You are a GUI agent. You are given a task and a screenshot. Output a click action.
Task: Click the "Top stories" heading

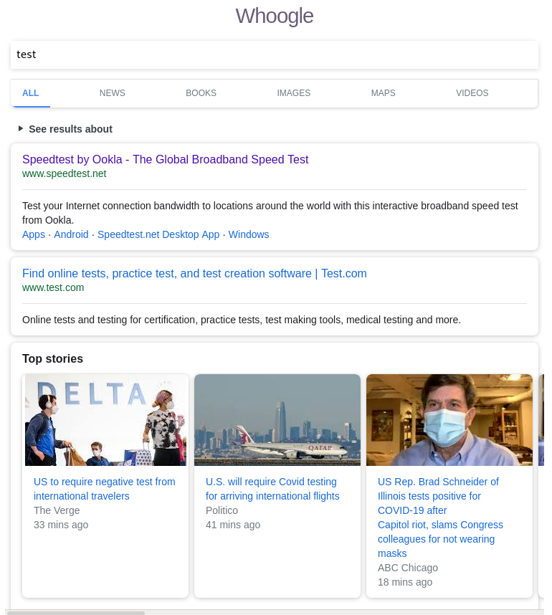coord(52,359)
